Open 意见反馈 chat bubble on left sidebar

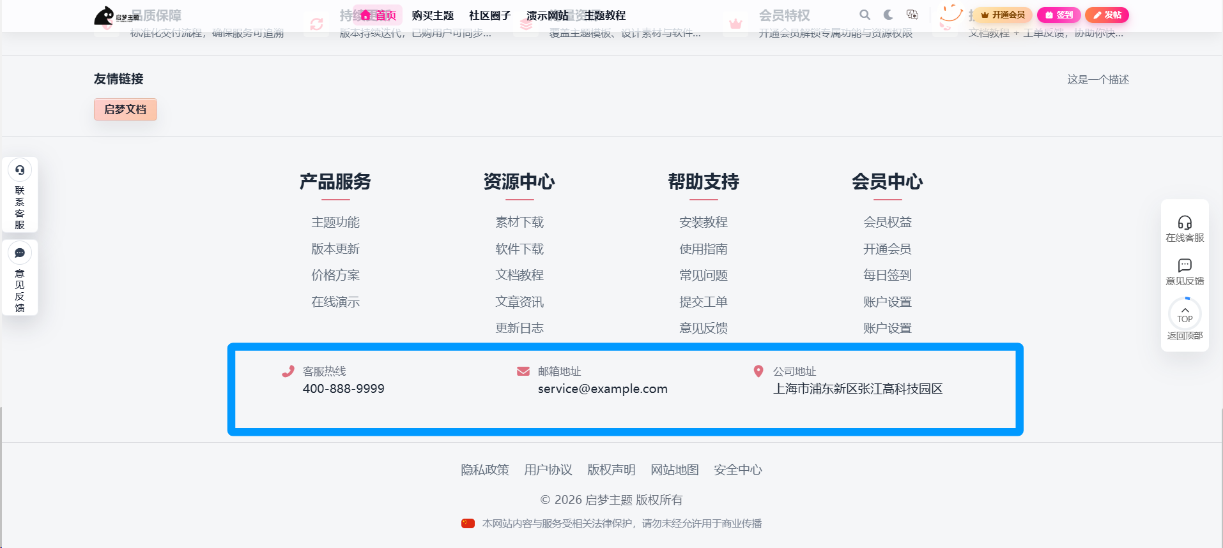[20, 253]
